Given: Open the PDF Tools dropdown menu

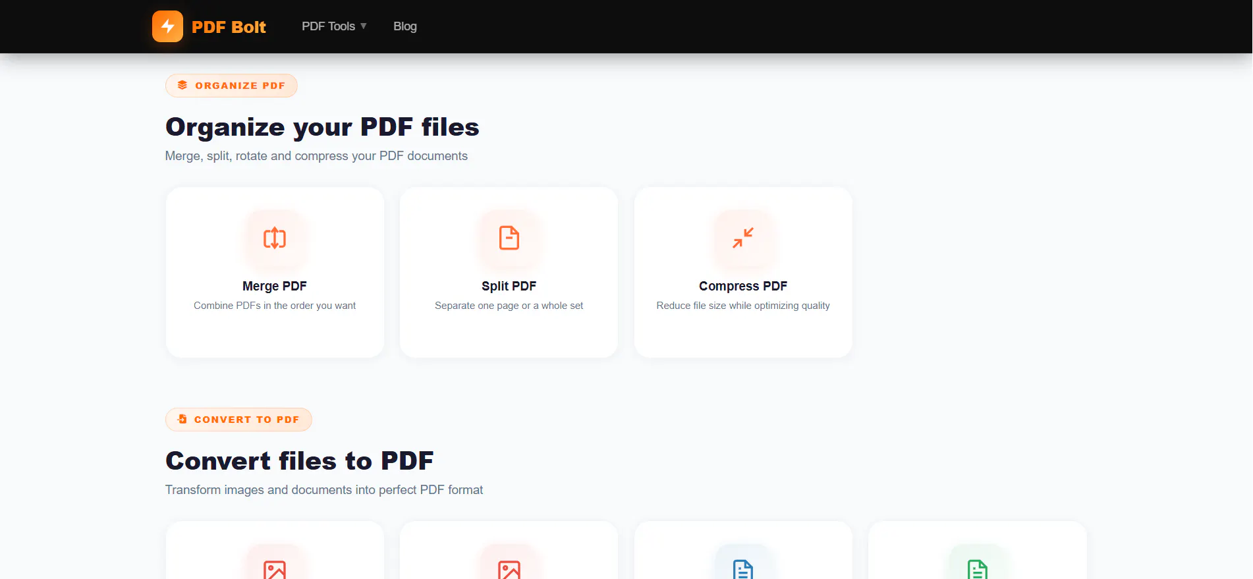Looking at the screenshot, I should 334,26.
